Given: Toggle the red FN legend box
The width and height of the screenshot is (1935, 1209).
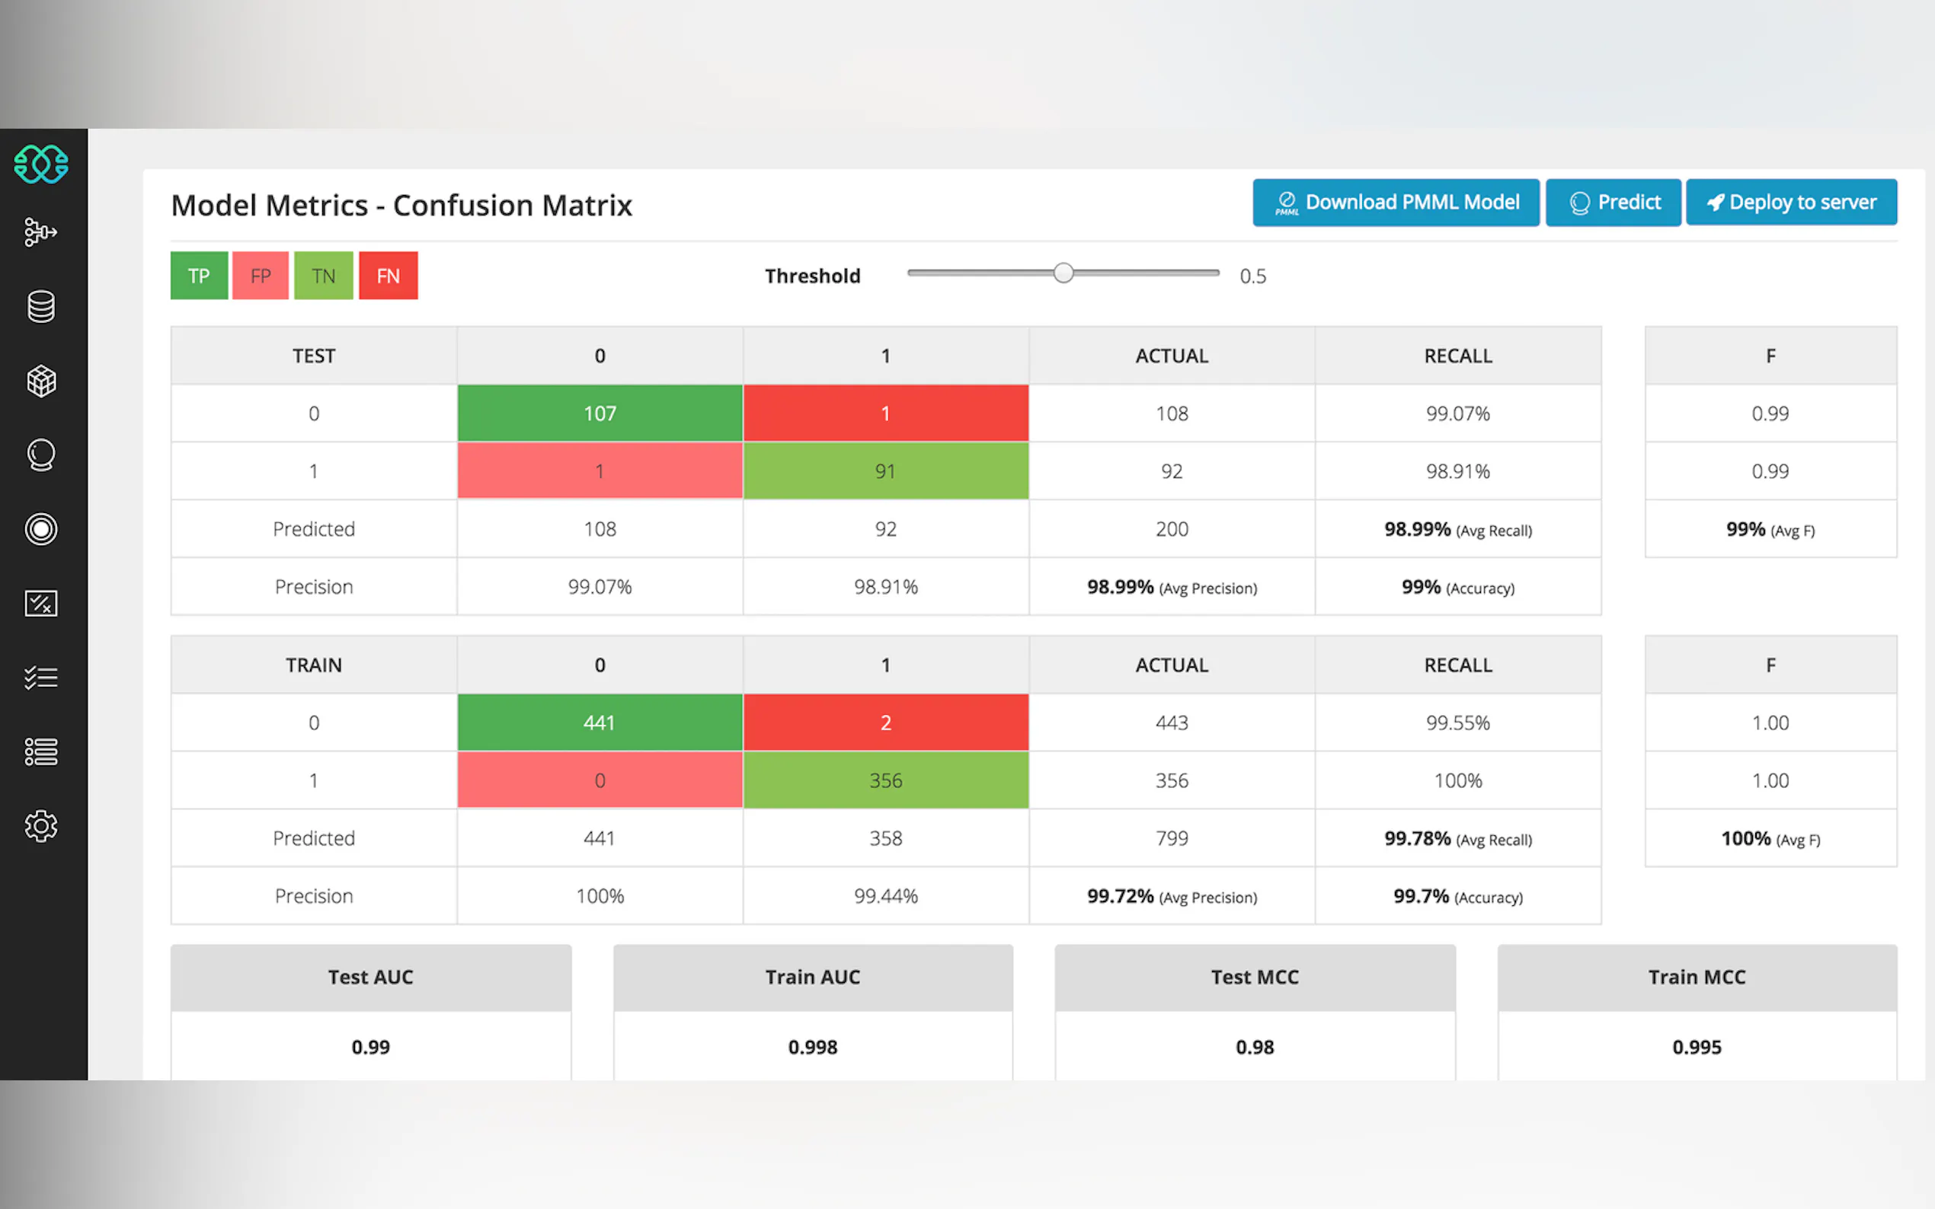Looking at the screenshot, I should [x=388, y=276].
